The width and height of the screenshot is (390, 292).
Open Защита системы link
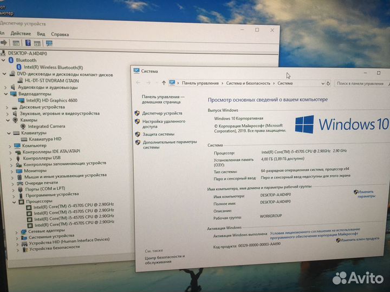158,134
